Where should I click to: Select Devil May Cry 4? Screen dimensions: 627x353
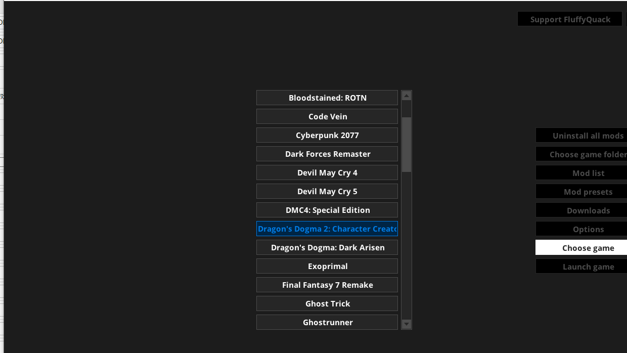pos(327,172)
